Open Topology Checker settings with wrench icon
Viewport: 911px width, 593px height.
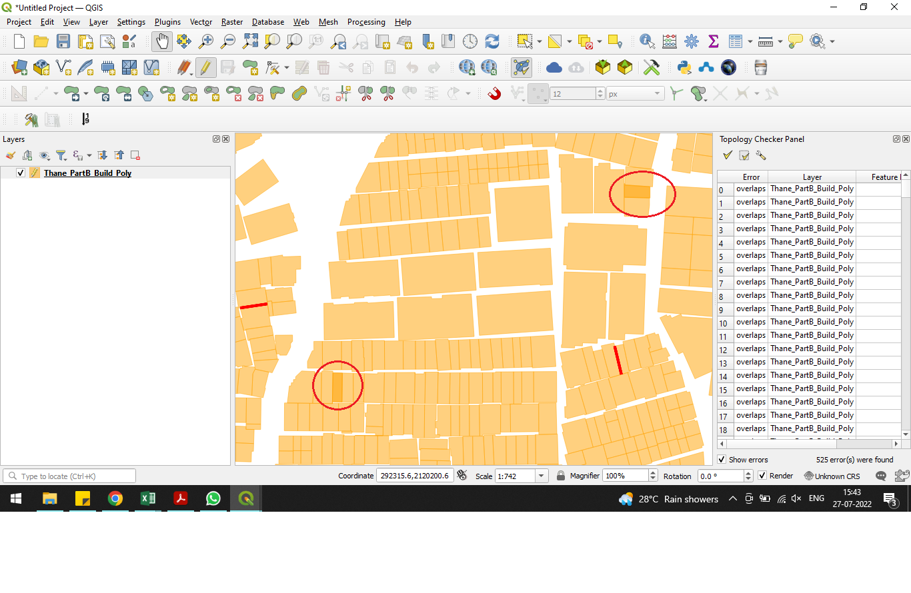point(762,155)
